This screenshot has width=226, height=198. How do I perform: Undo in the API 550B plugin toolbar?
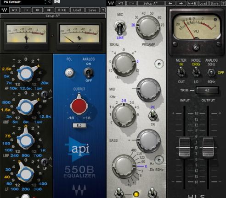point(15,10)
